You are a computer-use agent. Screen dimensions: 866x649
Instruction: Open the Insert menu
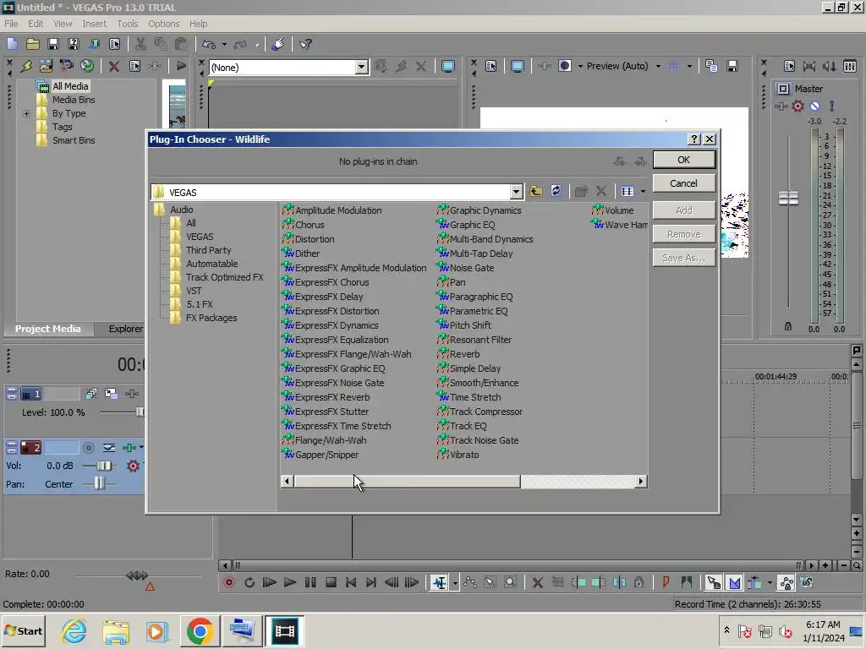(x=95, y=24)
